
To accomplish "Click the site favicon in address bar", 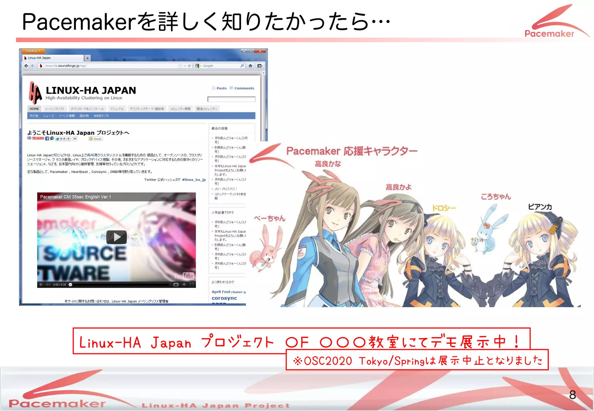I will coord(41,66).
